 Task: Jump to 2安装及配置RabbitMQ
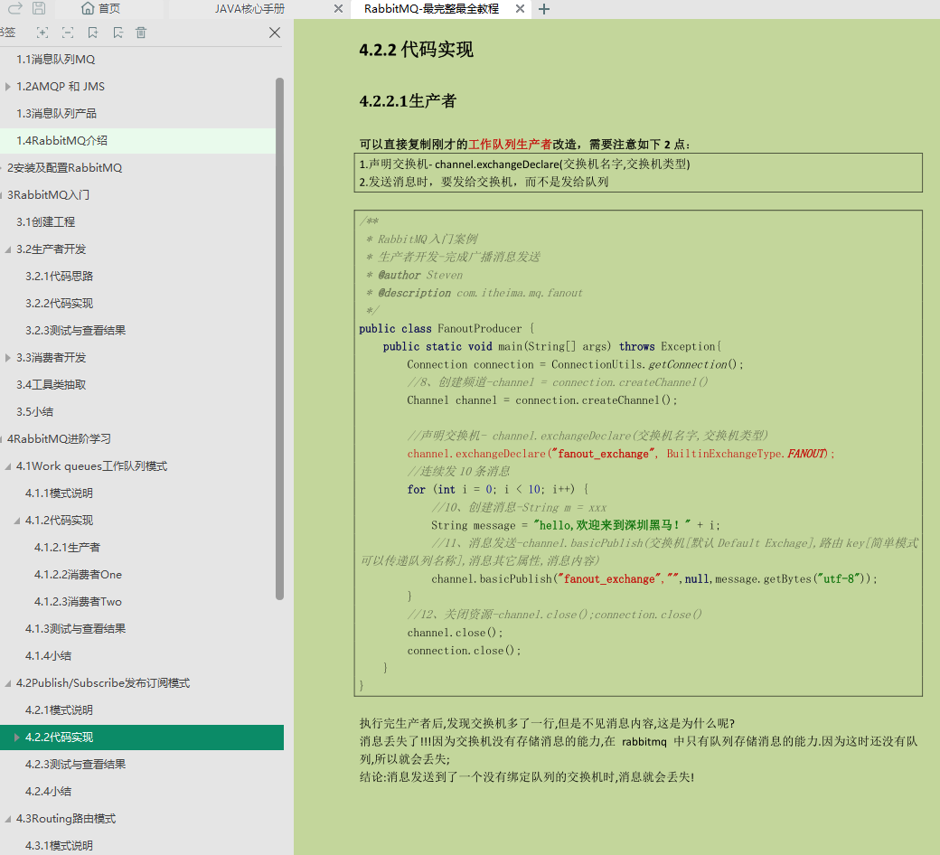[x=65, y=168]
